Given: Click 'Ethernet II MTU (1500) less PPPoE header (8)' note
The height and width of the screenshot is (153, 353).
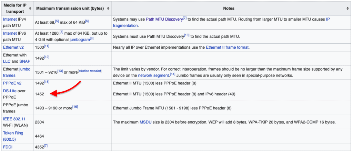Looking at the screenshot, I should tap(155, 83).
